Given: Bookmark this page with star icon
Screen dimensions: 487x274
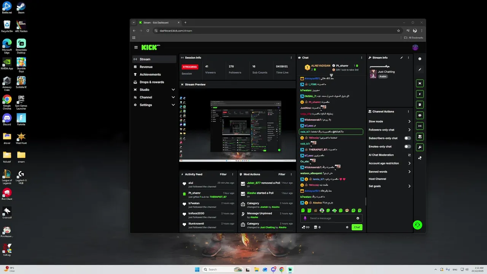Looking at the screenshot, I should tap(398, 30).
